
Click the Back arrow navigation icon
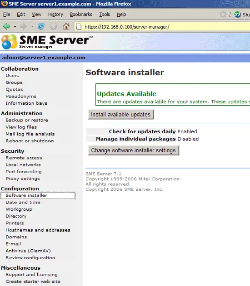coord(6,26)
